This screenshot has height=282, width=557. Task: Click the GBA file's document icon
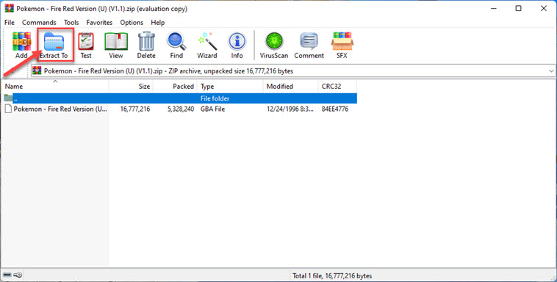pyautogui.click(x=8, y=109)
